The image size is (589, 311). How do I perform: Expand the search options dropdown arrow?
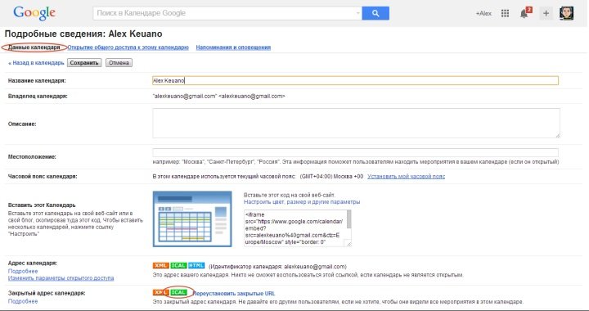(x=357, y=13)
